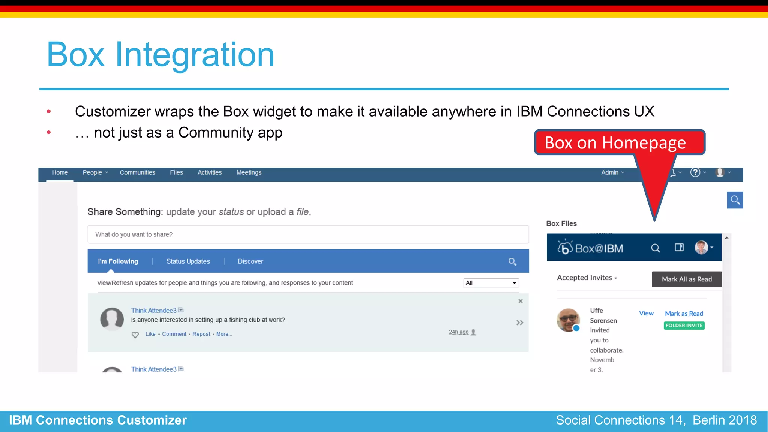Screen dimensions: 768x432
Task: Open Meetings in the navbar
Action: [x=249, y=172]
